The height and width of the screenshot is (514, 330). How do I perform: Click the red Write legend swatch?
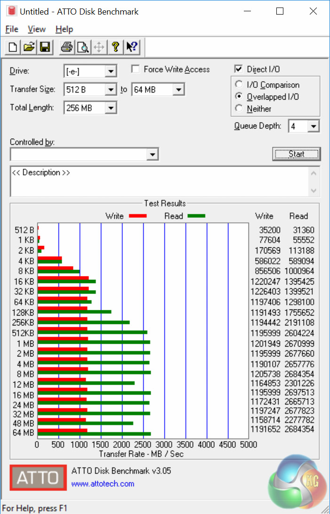[x=138, y=216]
